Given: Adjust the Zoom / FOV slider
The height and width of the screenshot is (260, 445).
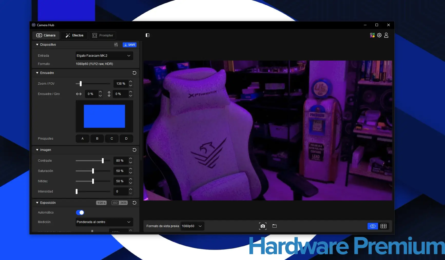Looking at the screenshot, I should (x=93, y=84).
